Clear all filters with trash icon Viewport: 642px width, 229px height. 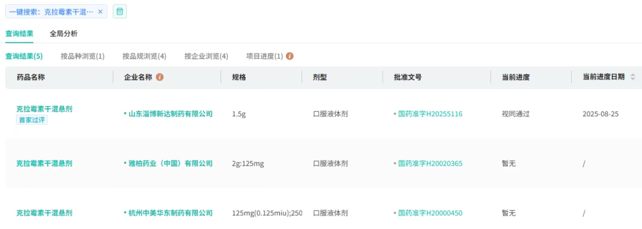coord(119,11)
